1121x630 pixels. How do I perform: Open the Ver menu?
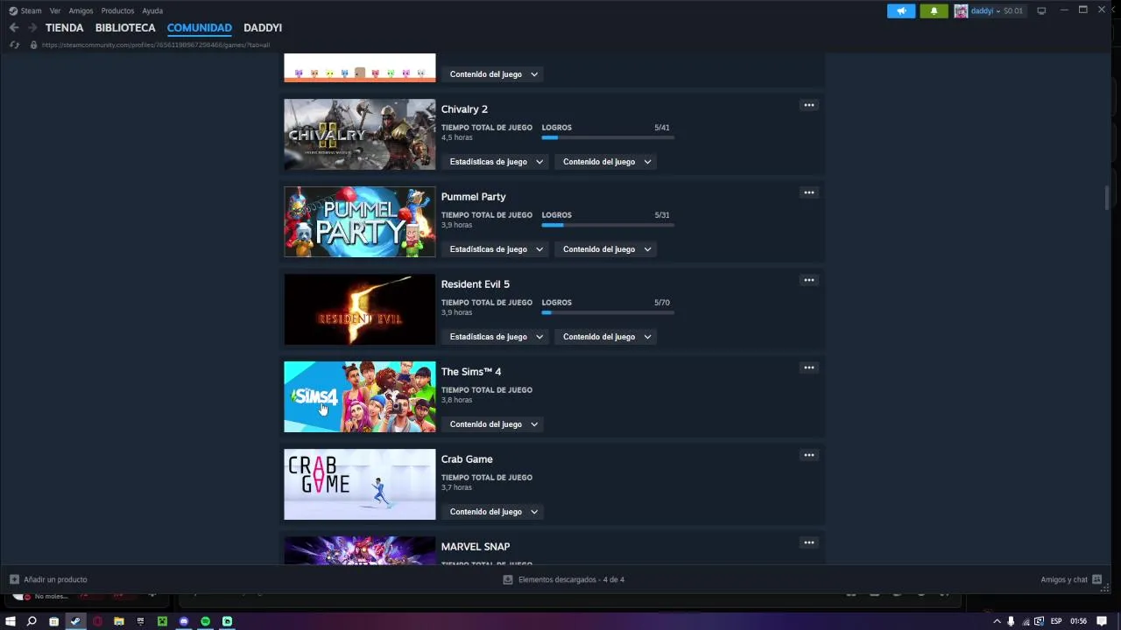(55, 11)
